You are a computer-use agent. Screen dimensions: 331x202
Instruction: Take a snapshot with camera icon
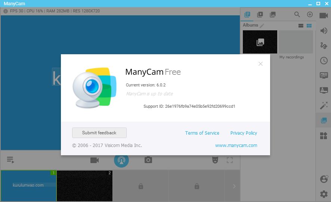click(148, 160)
